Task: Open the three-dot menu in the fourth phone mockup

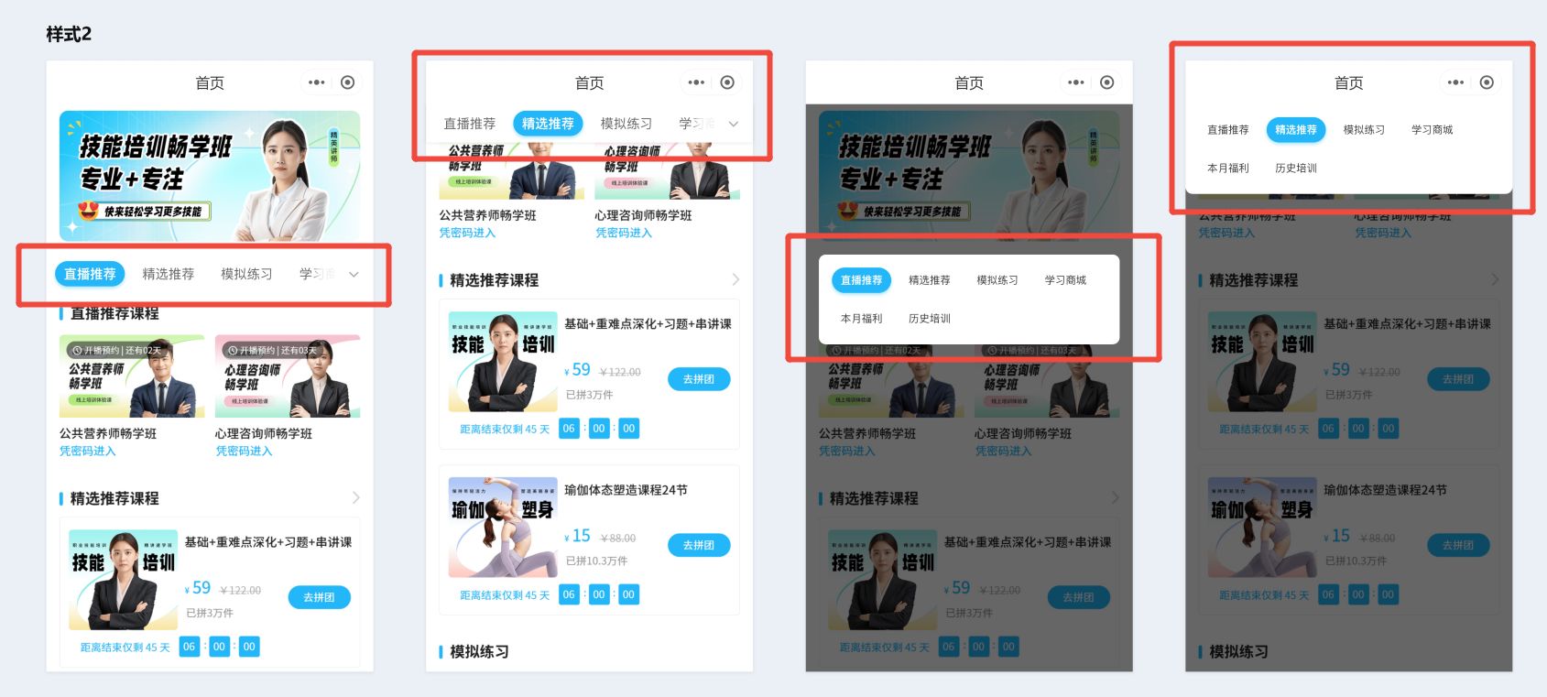Action: point(1455,82)
